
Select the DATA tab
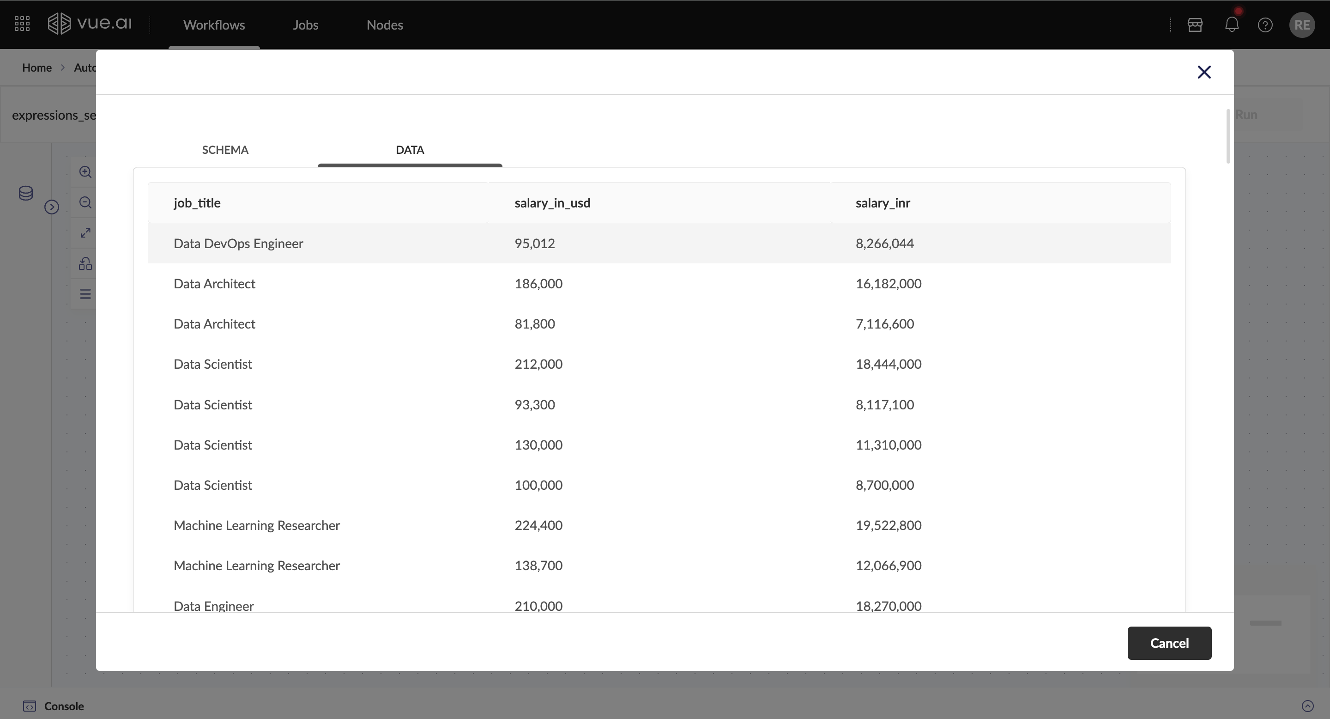(410, 150)
